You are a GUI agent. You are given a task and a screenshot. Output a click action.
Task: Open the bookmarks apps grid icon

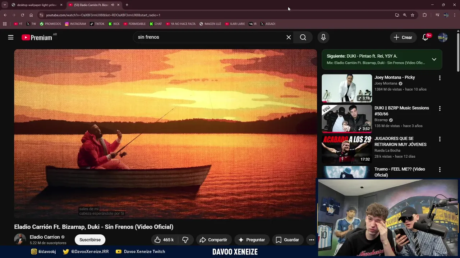[x=5, y=24]
